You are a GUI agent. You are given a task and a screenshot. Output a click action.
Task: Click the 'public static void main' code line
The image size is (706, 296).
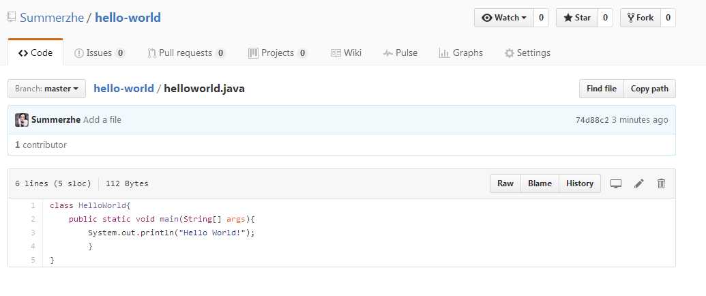(x=162, y=219)
